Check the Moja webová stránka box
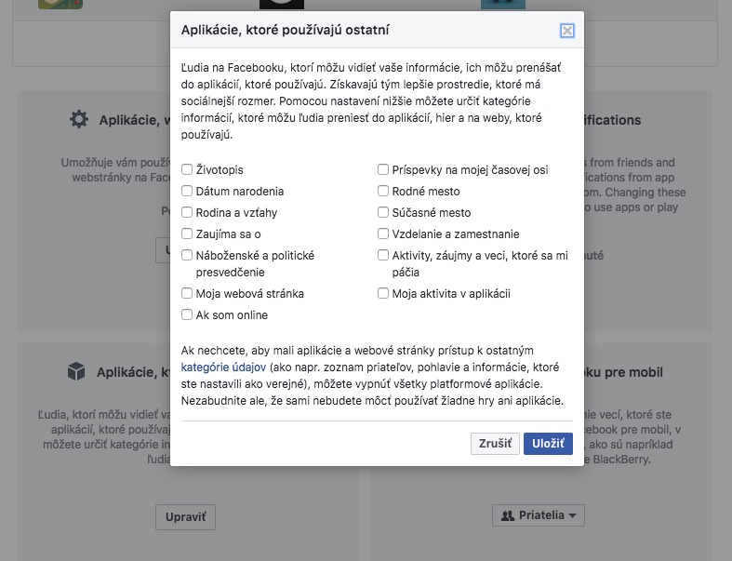 point(187,293)
